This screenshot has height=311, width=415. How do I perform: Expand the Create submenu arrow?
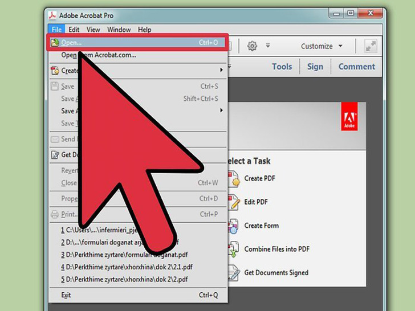click(221, 70)
